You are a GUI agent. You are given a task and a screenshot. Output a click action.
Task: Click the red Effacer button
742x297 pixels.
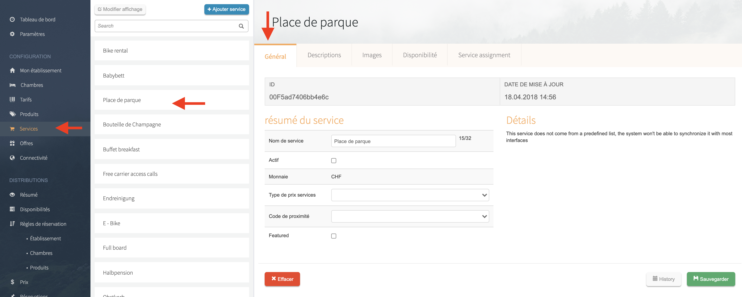(282, 279)
